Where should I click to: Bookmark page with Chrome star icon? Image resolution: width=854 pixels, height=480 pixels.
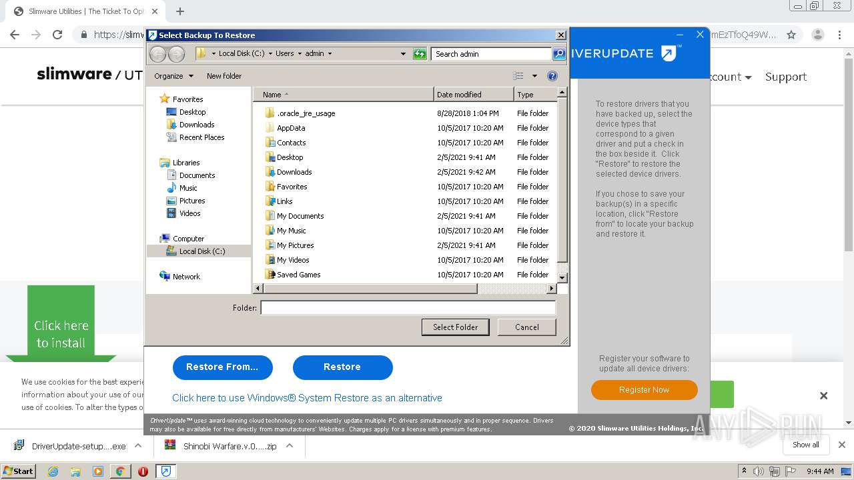tap(791, 35)
